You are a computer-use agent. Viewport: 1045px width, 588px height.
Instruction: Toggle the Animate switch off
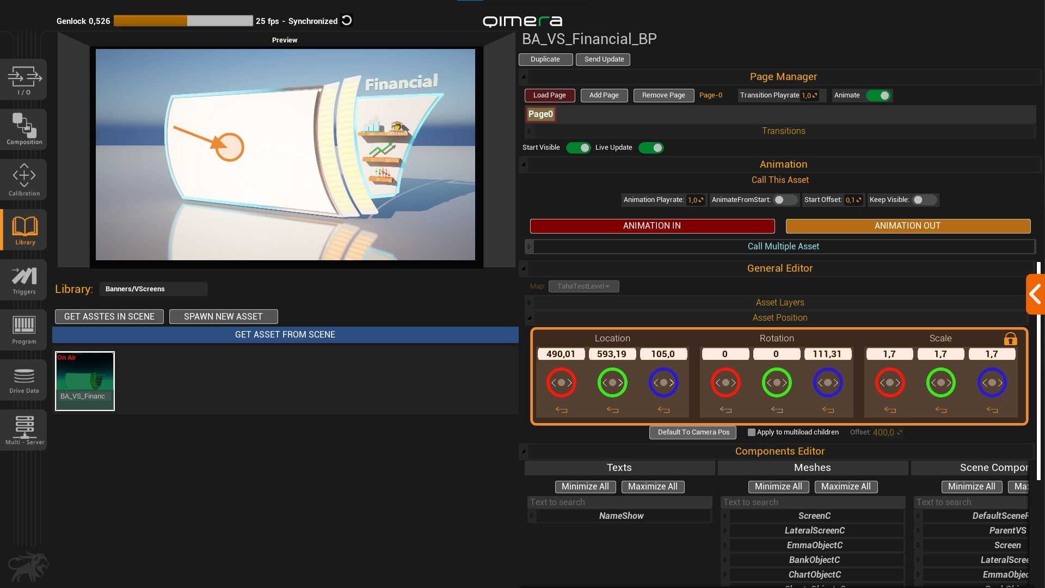point(878,95)
